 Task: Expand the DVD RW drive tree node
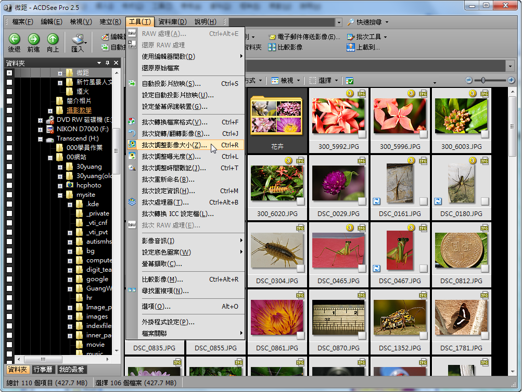click(x=41, y=120)
